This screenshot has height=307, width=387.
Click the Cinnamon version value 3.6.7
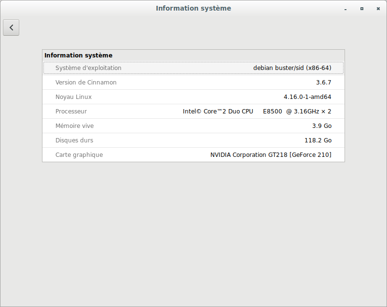point(323,83)
